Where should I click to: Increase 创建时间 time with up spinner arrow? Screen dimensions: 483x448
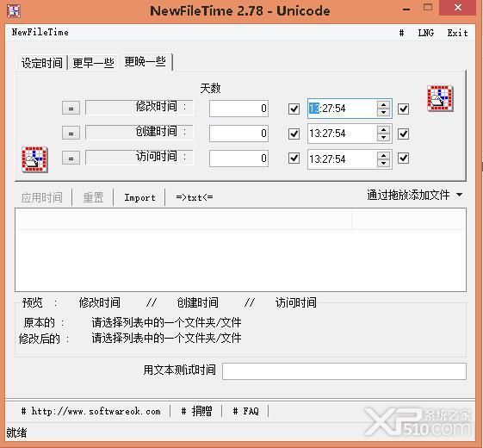pos(383,129)
